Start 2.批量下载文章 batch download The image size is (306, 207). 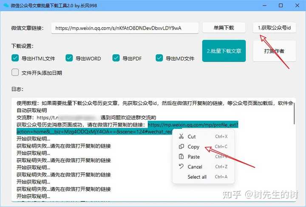(x=224, y=51)
